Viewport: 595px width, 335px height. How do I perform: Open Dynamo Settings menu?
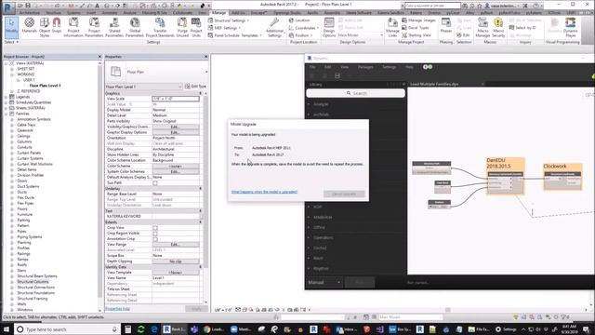click(389, 67)
